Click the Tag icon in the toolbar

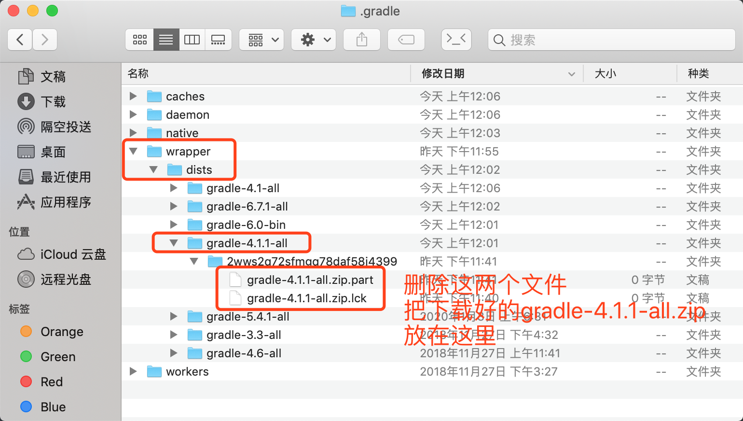406,40
